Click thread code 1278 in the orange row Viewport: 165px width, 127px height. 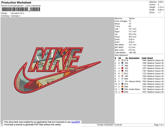pos(144,86)
